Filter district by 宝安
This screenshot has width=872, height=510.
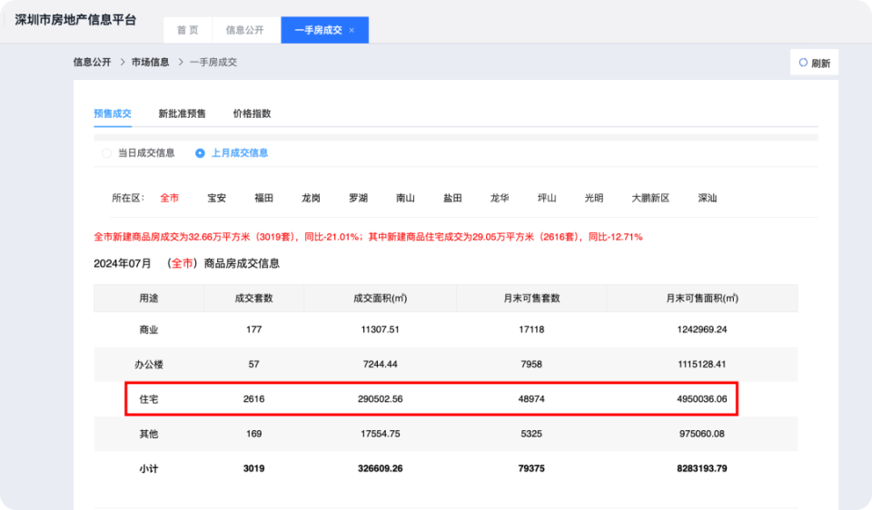pyautogui.click(x=217, y=198)
